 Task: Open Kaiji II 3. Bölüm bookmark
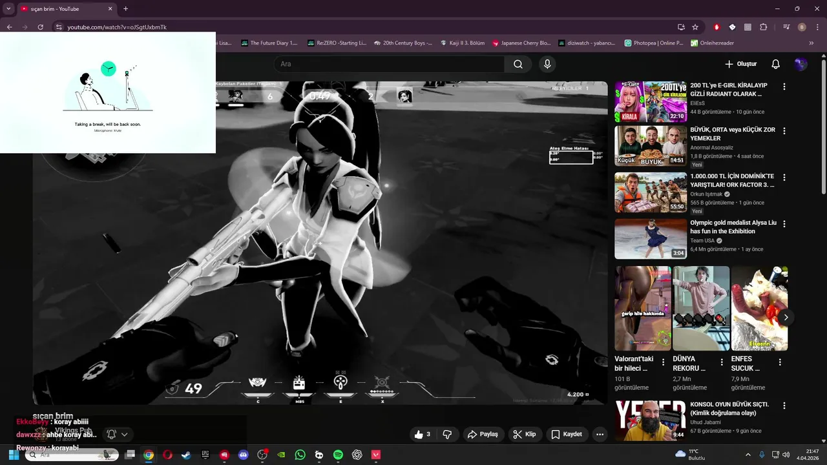pos(463,43)
